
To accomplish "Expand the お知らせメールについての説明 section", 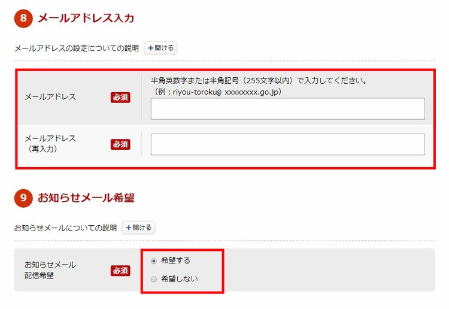I will [139, 228].
